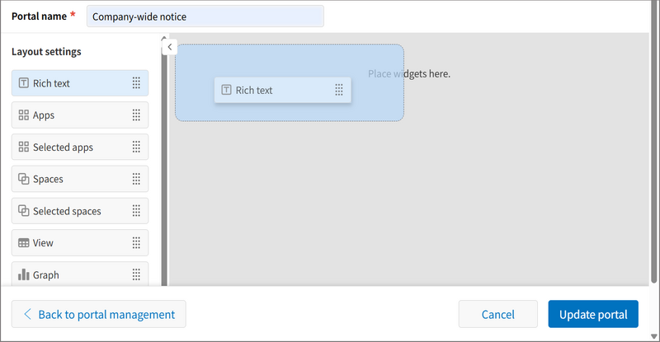
Task: Click the Apps widget drag handle
Action: [136, 115]
